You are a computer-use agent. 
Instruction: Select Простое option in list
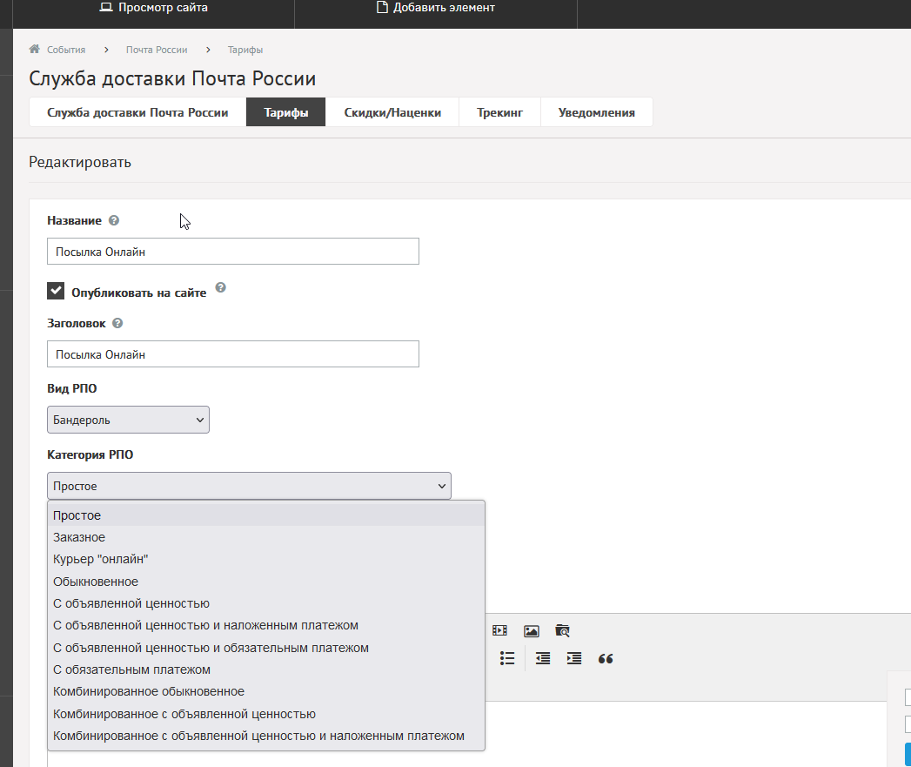[266, 515]
